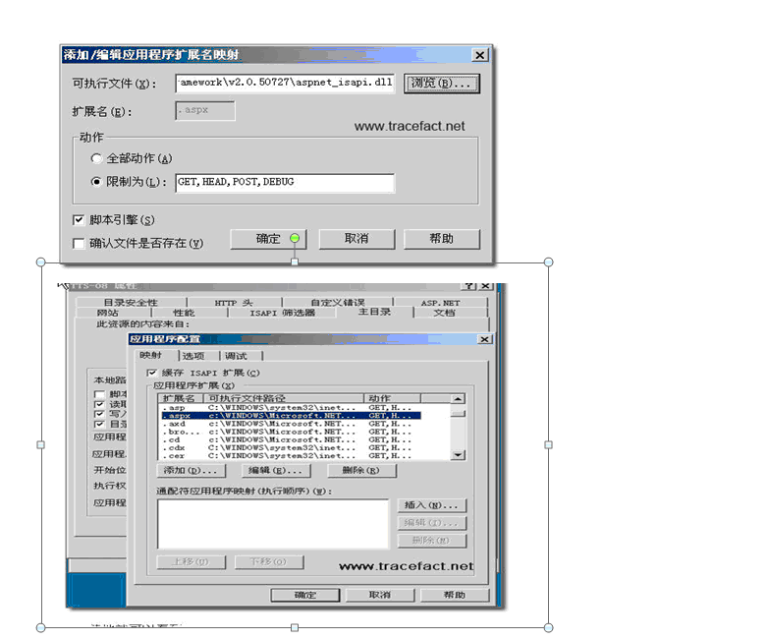Open the ASP.NET tab

(440, 303)
